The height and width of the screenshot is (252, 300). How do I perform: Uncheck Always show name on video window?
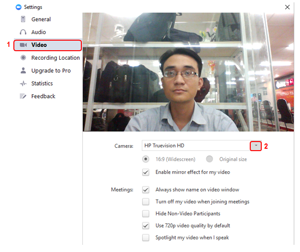(x=146, y=190)
